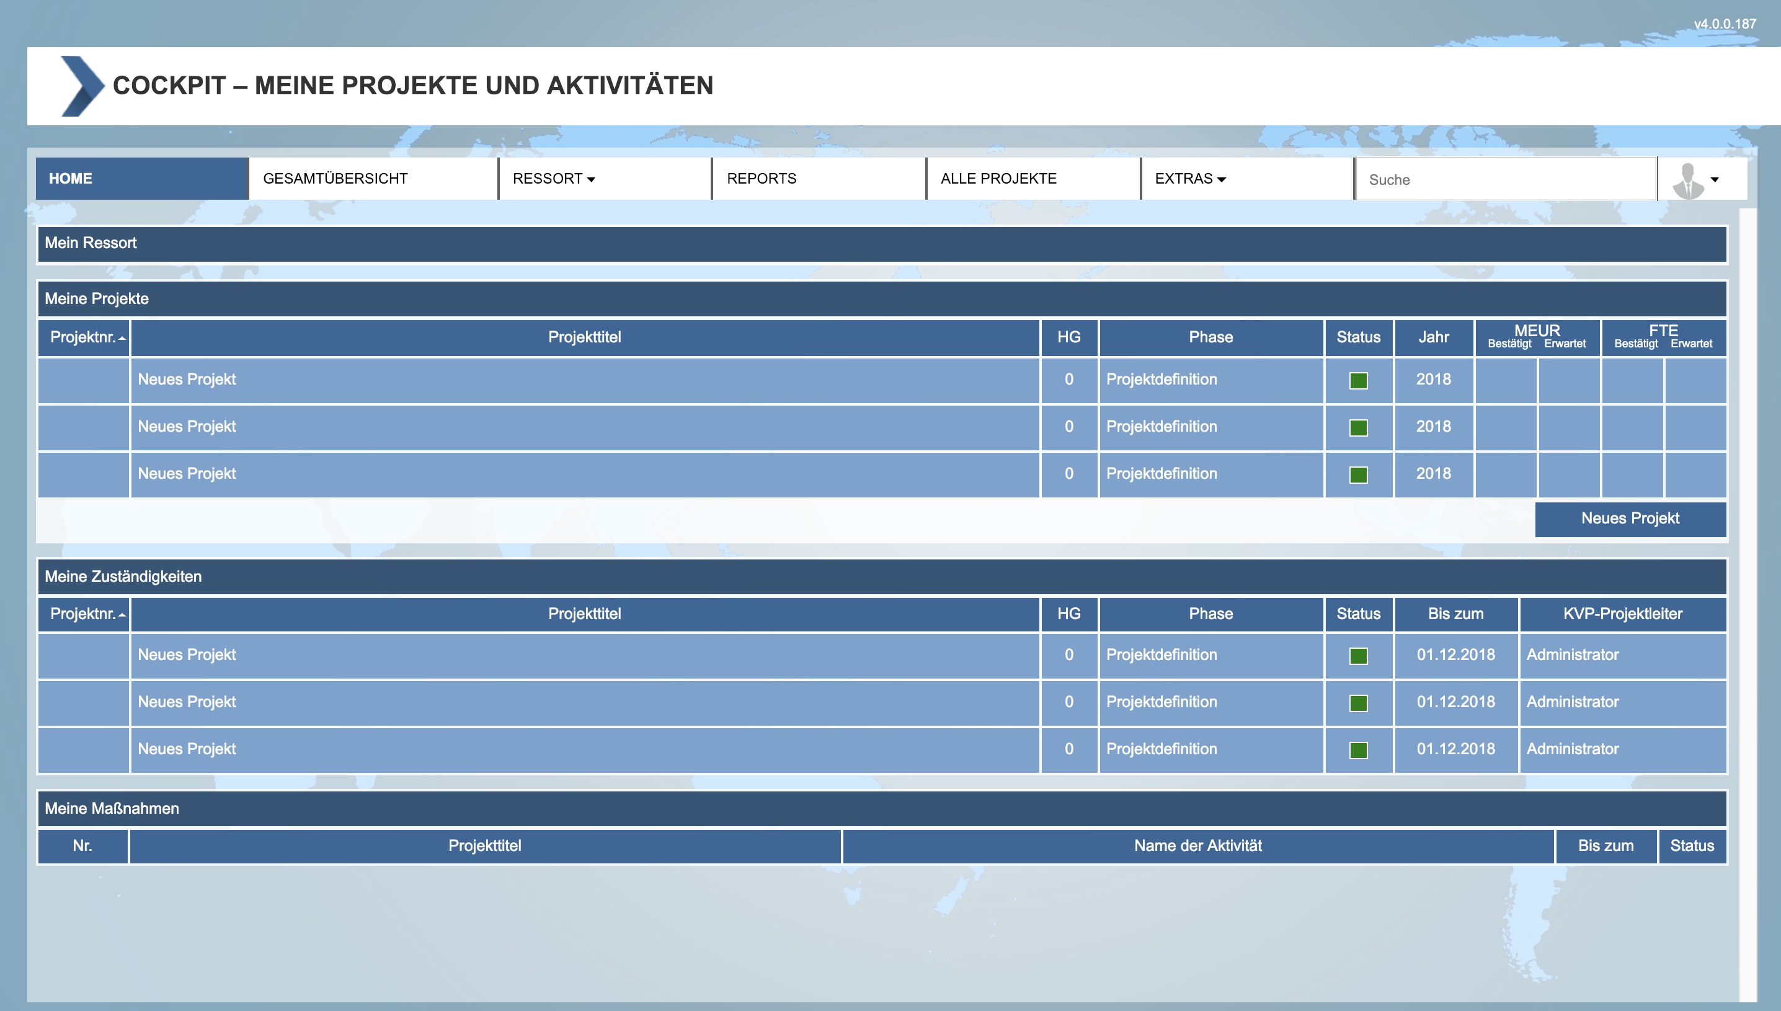The height and width of the screenshot is (1011, 1781).
Task: Click green status square in first Meine Projekte row
Action: tap(1357, 380)
